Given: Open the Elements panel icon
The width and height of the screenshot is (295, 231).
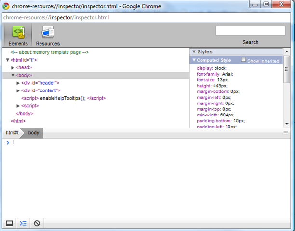Looking at the screenshot, I should [x=18, y=32].
